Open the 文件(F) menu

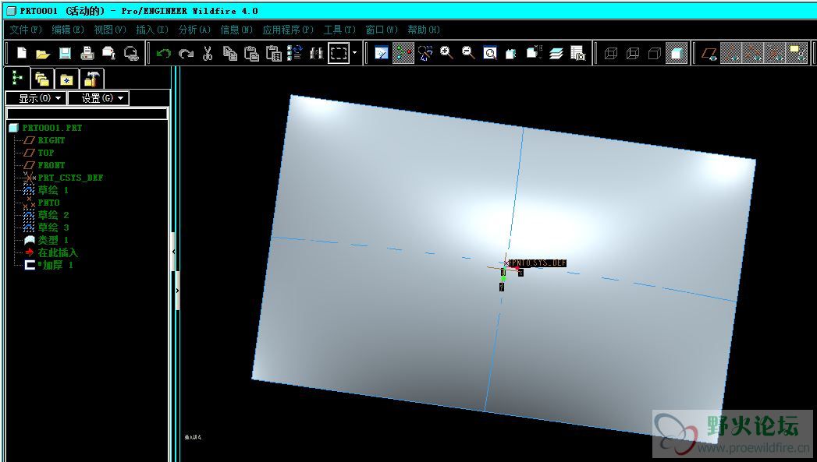point(26,30)
